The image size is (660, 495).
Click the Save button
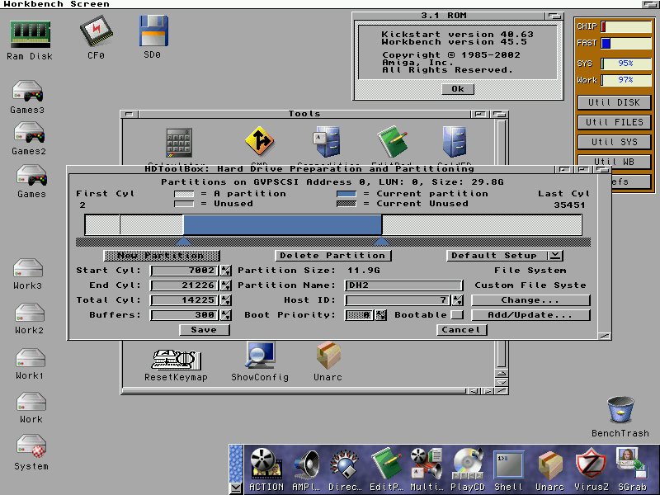coord(204,329)
